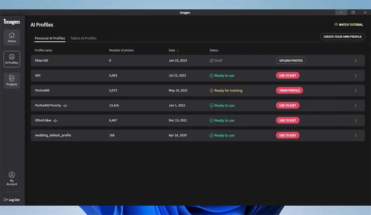Select the Portra400 profile name

42,90
